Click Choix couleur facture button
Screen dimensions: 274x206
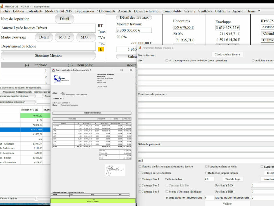pos(227,54)
